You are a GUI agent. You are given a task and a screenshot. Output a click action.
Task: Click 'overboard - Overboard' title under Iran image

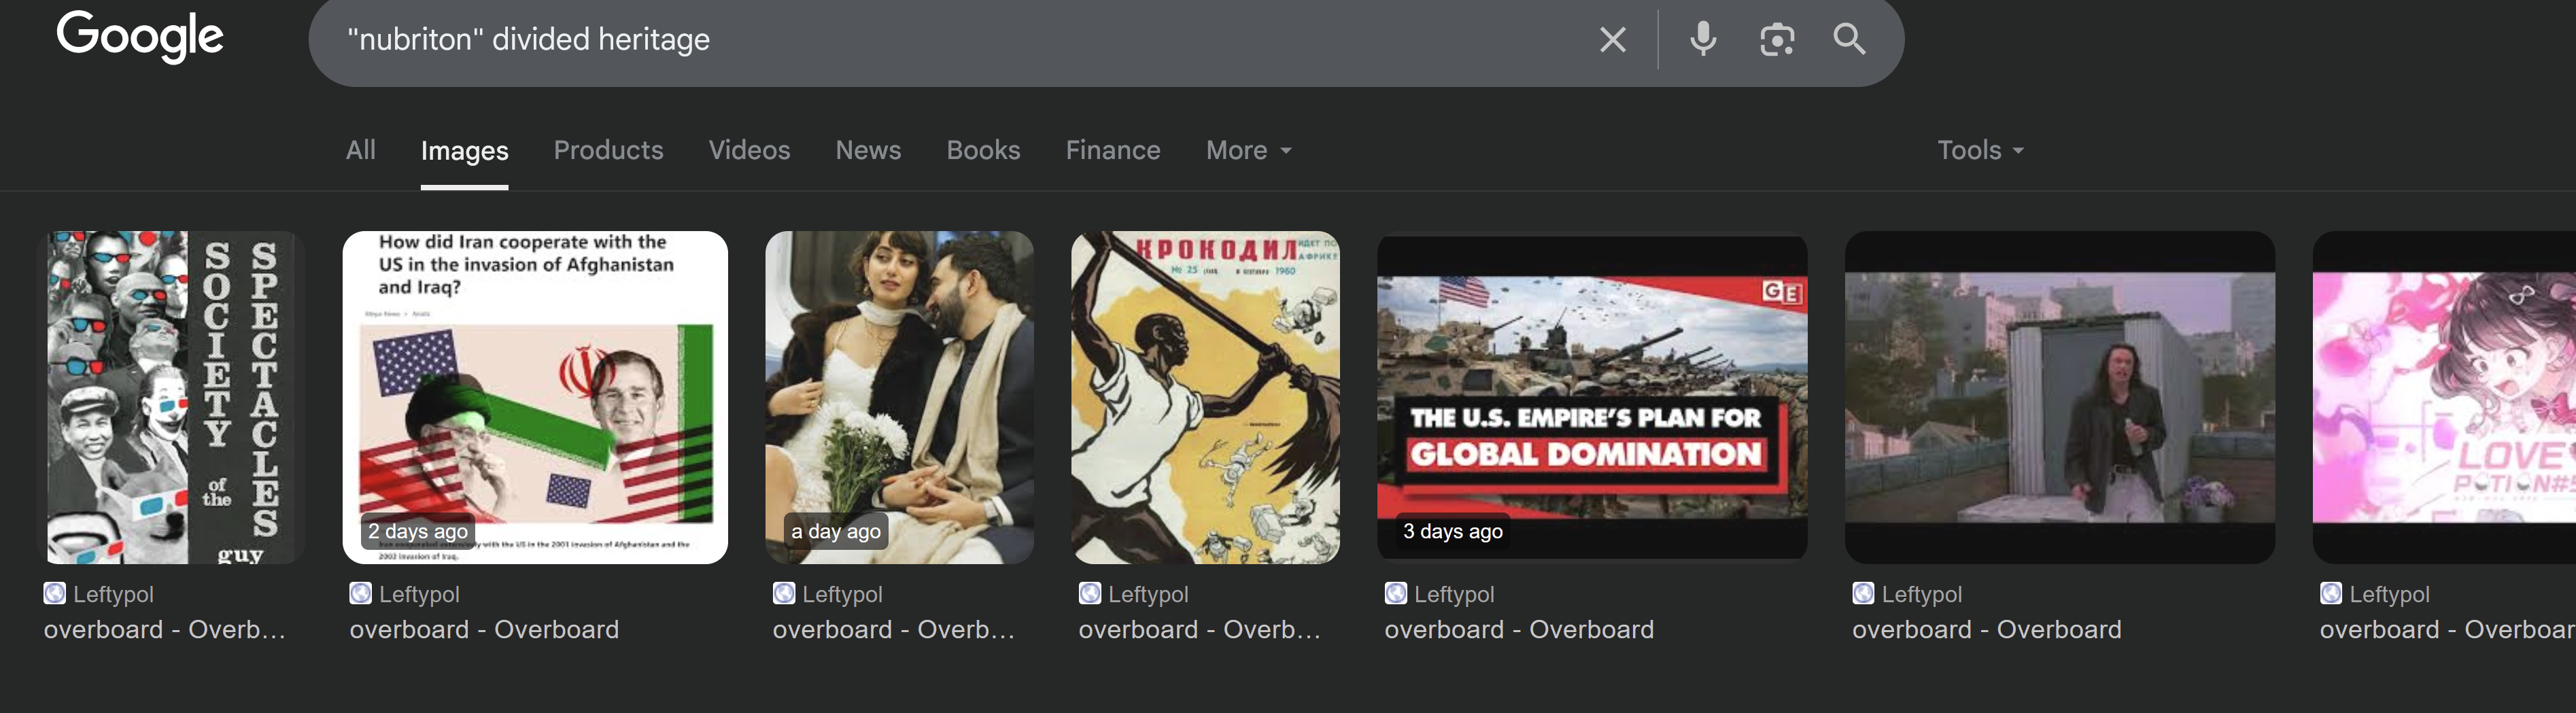(485, 629)
